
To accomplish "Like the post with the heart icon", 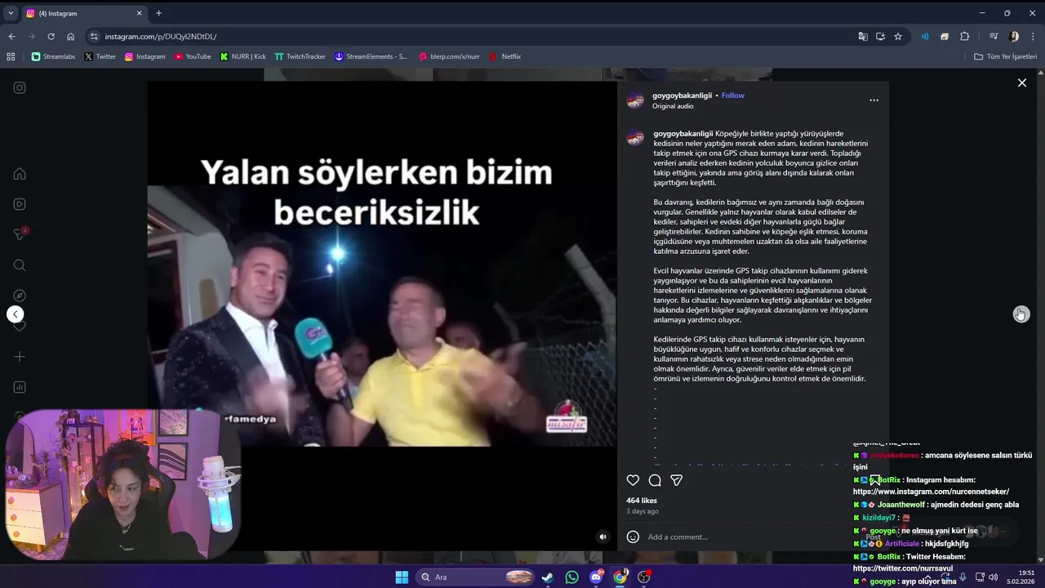I will (633, 480).
